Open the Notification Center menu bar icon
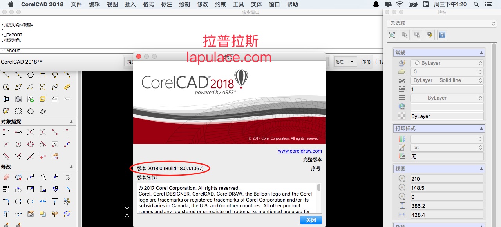 pyautogui.click(x=490, y=4)
